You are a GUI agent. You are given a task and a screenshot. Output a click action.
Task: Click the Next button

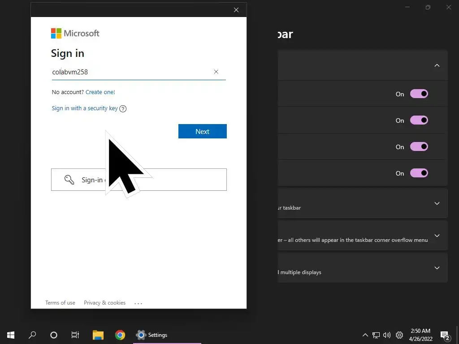click(x=202, y=131)
